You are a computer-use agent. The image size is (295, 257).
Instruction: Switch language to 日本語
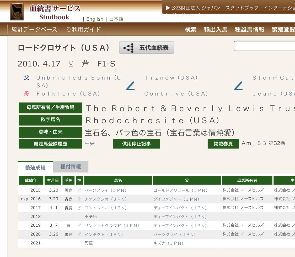click(116, 19)
